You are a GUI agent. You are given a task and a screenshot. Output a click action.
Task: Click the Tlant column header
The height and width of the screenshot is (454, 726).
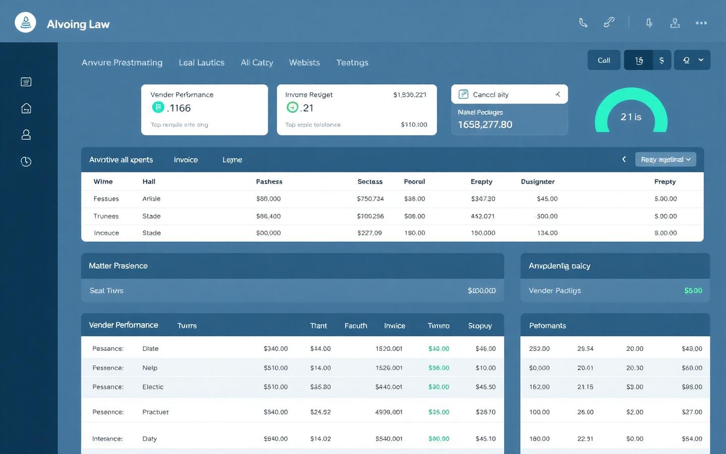tap(319, 326)
